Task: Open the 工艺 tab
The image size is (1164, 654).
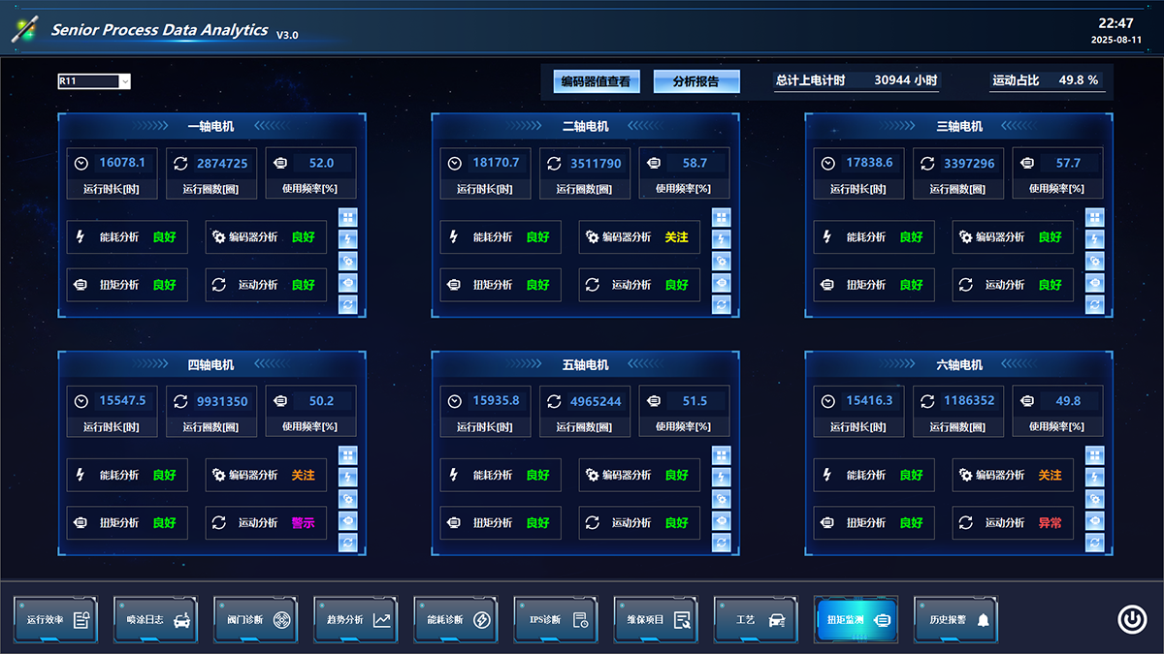Action: [x=756, y=619]
